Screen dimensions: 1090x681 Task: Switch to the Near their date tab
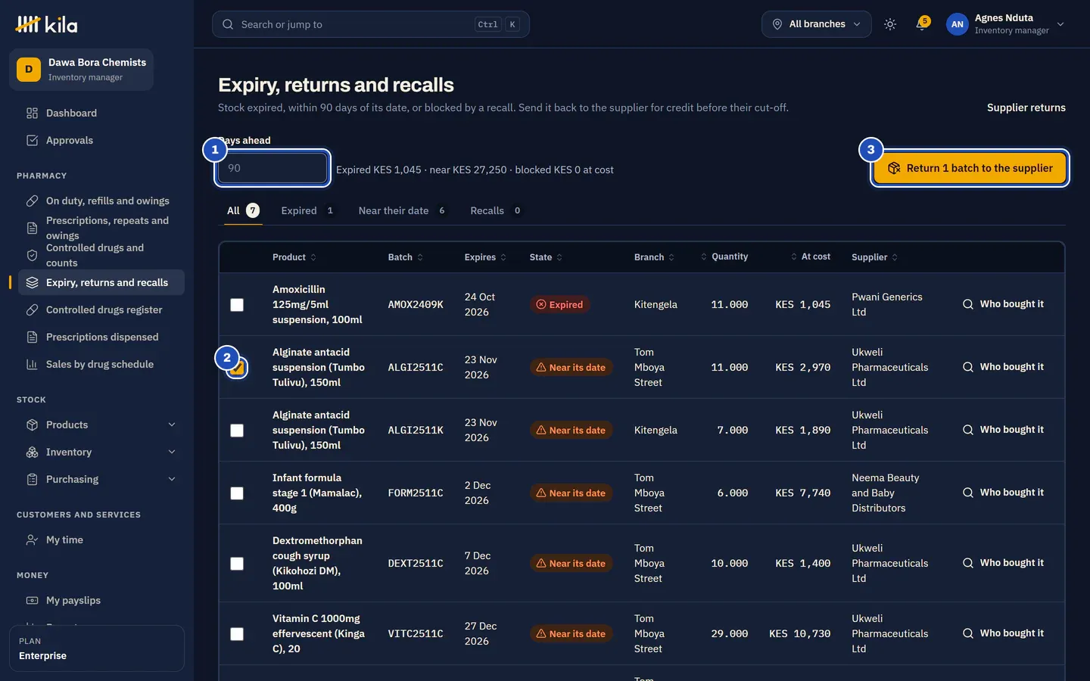tap(402, 210)
